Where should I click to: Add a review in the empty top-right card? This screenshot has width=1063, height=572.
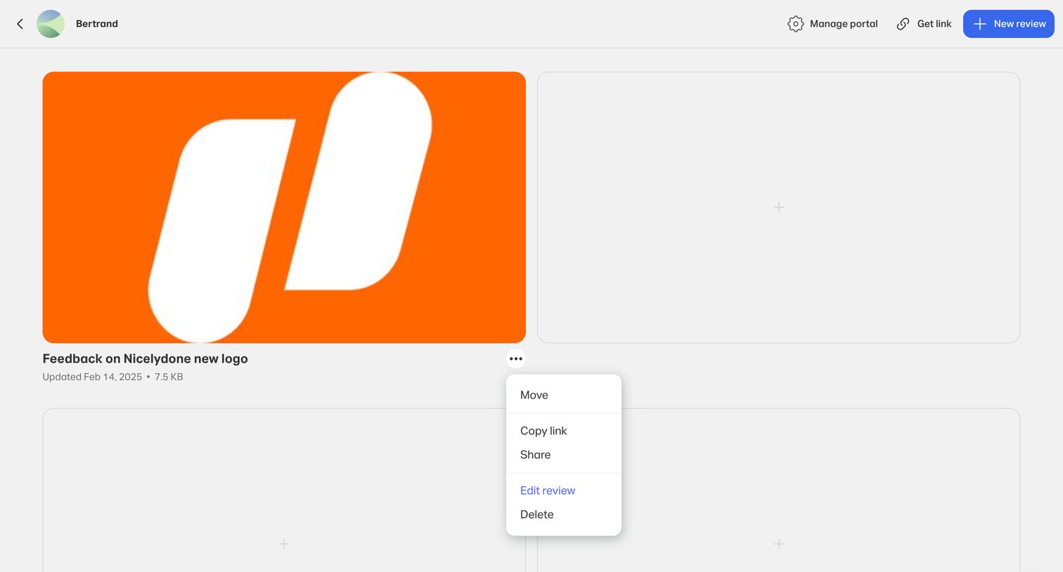[778, 207]
